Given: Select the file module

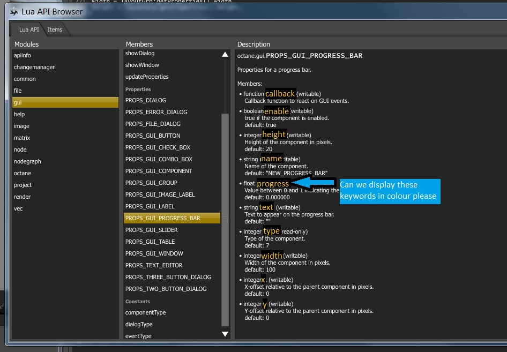Looking at the screenshot, I should 65,91.
